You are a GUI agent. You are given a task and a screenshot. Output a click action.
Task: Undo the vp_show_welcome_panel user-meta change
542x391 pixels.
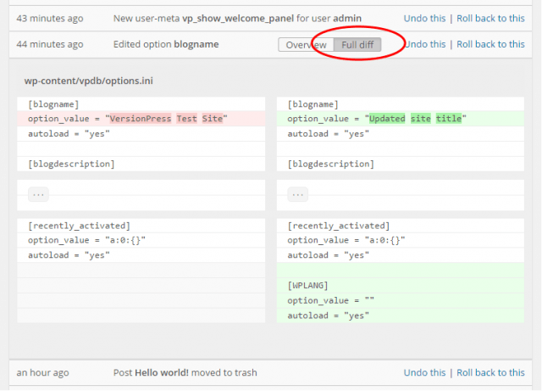424,19
